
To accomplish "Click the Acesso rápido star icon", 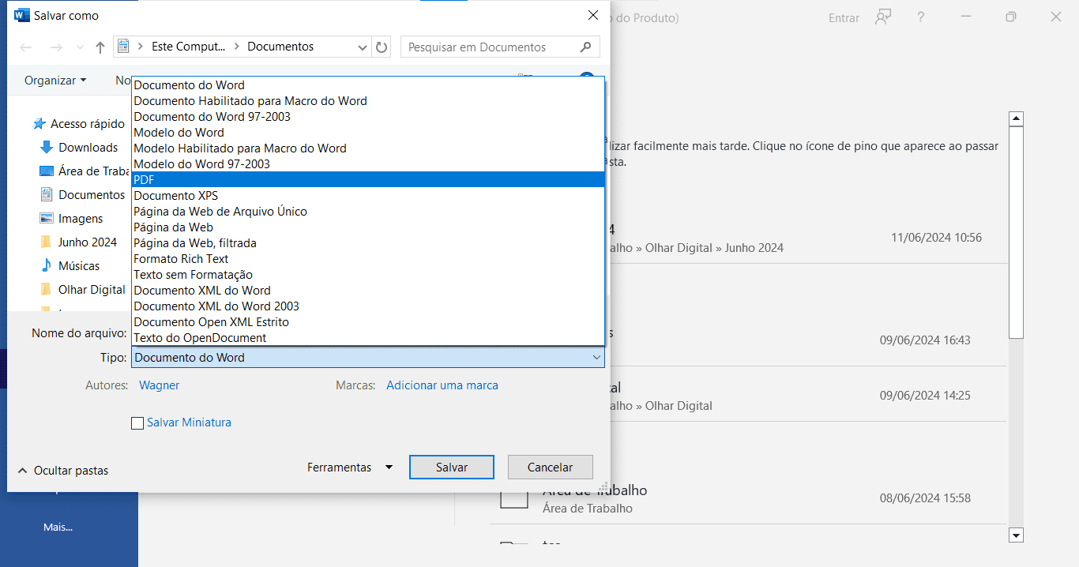I will [x=38, y=123].
